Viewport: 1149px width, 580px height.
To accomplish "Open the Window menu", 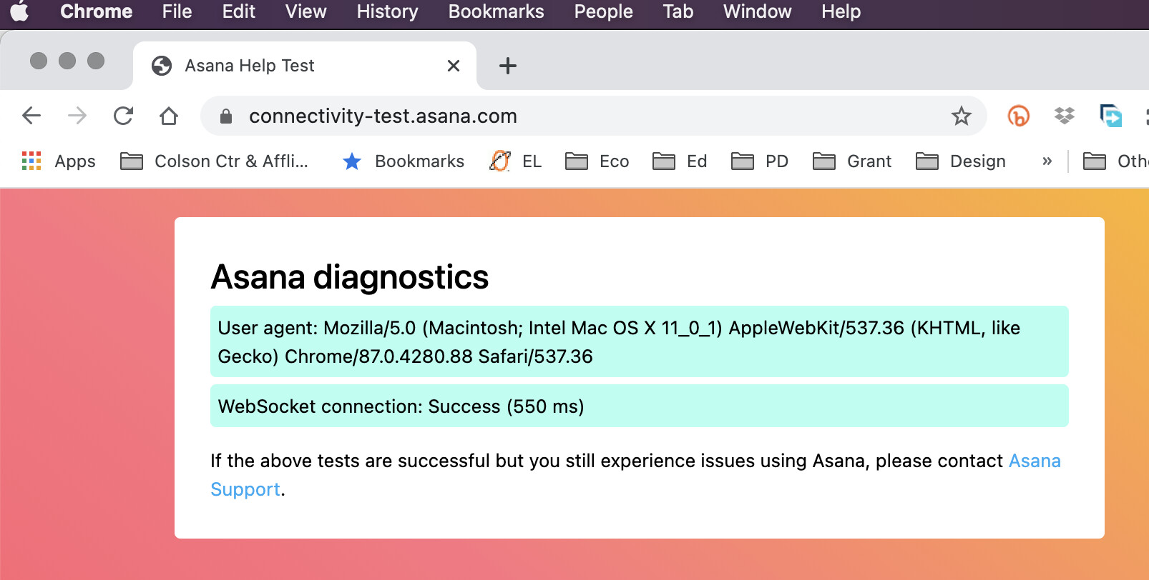I will (757, 11).
